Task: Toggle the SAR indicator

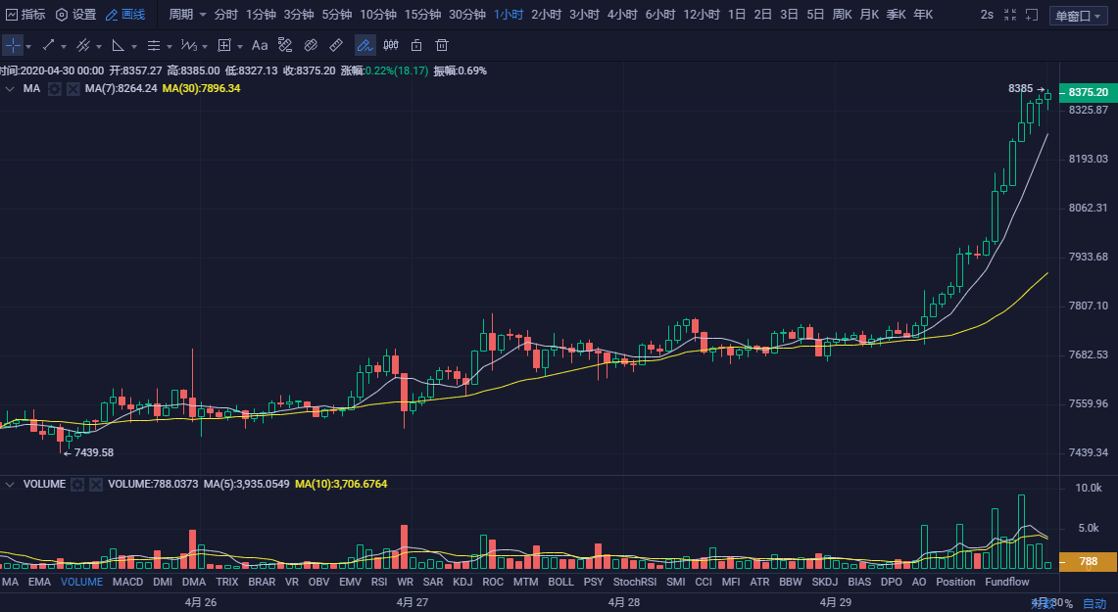Action: click(x=433, y=582)
